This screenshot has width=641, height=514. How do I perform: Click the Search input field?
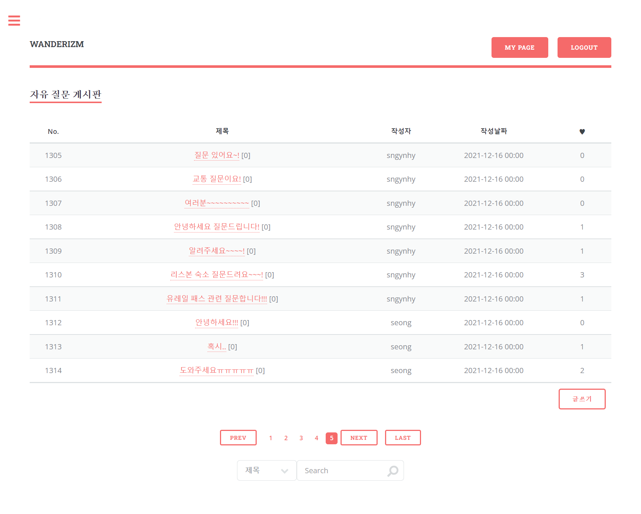click(x=350, y=471)
